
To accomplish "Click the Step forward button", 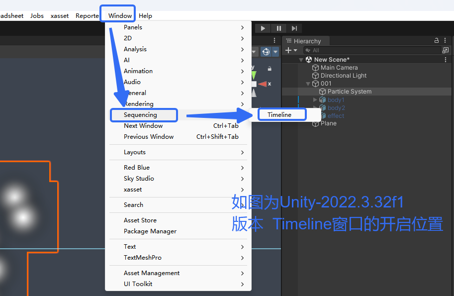I will point(294,28).
